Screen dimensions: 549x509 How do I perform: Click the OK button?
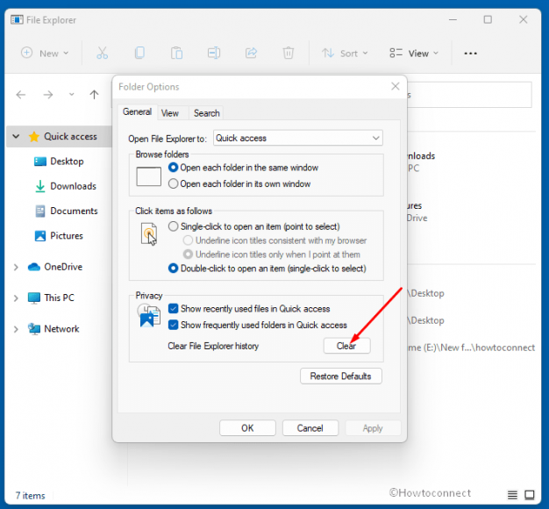[247, 428]
